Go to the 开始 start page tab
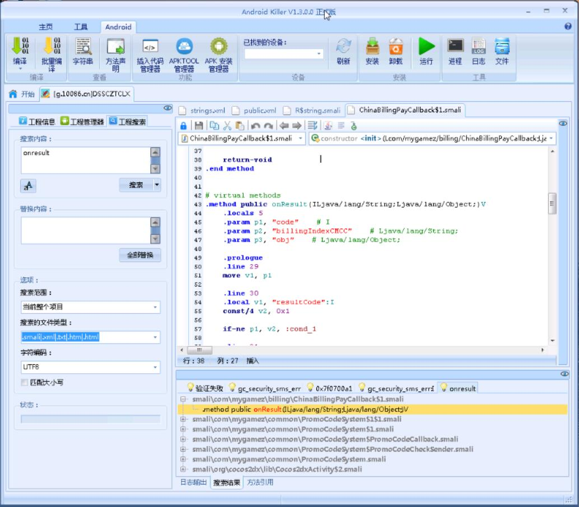The image size is (579, 507). pos(22,94)
